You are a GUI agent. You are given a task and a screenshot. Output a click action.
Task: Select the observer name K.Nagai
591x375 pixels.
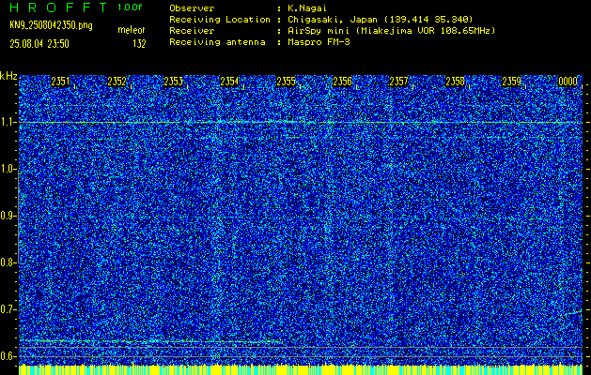[x=307, y=8]
